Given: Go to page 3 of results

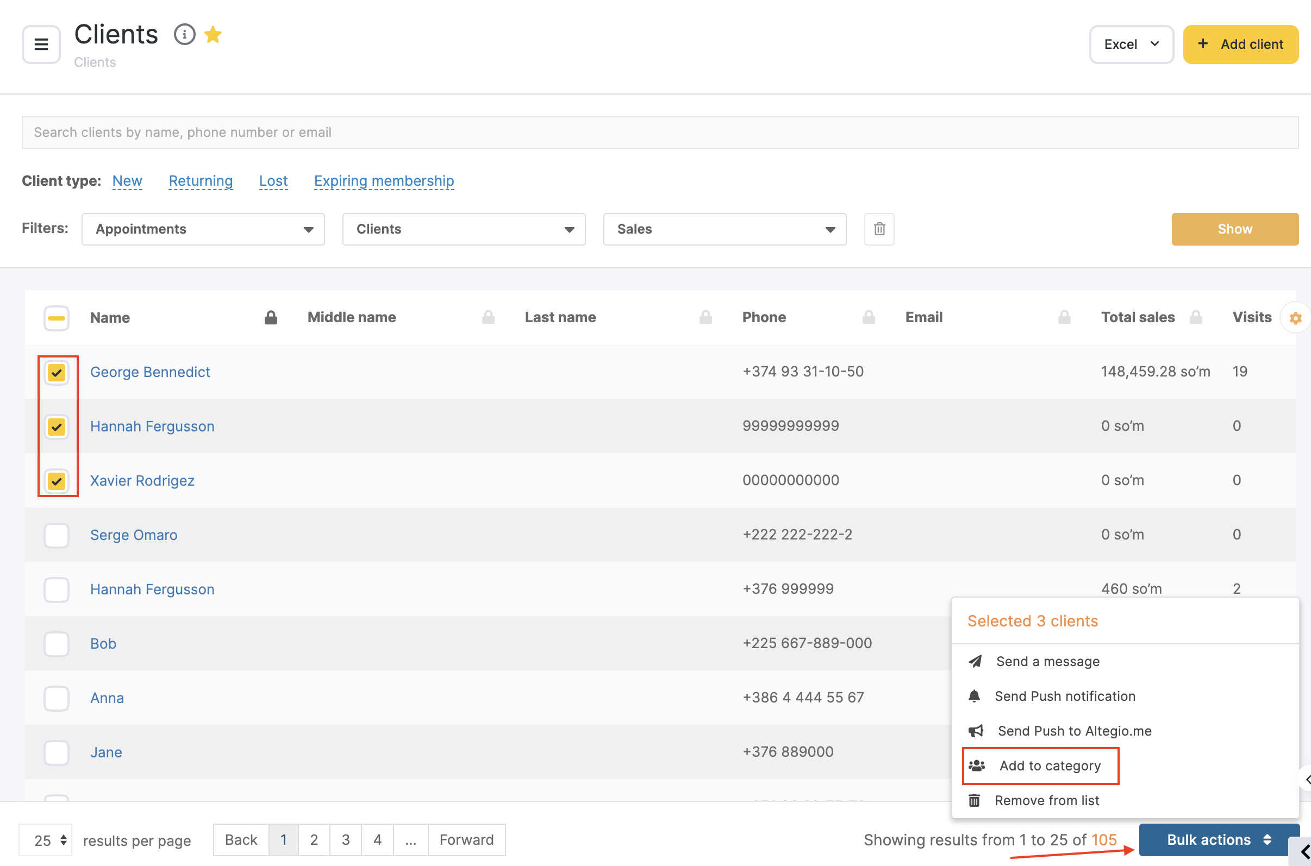Looking at the screenshot, I should [346, 839].
